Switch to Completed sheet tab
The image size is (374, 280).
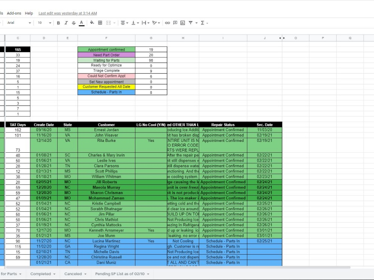point(40,274)
